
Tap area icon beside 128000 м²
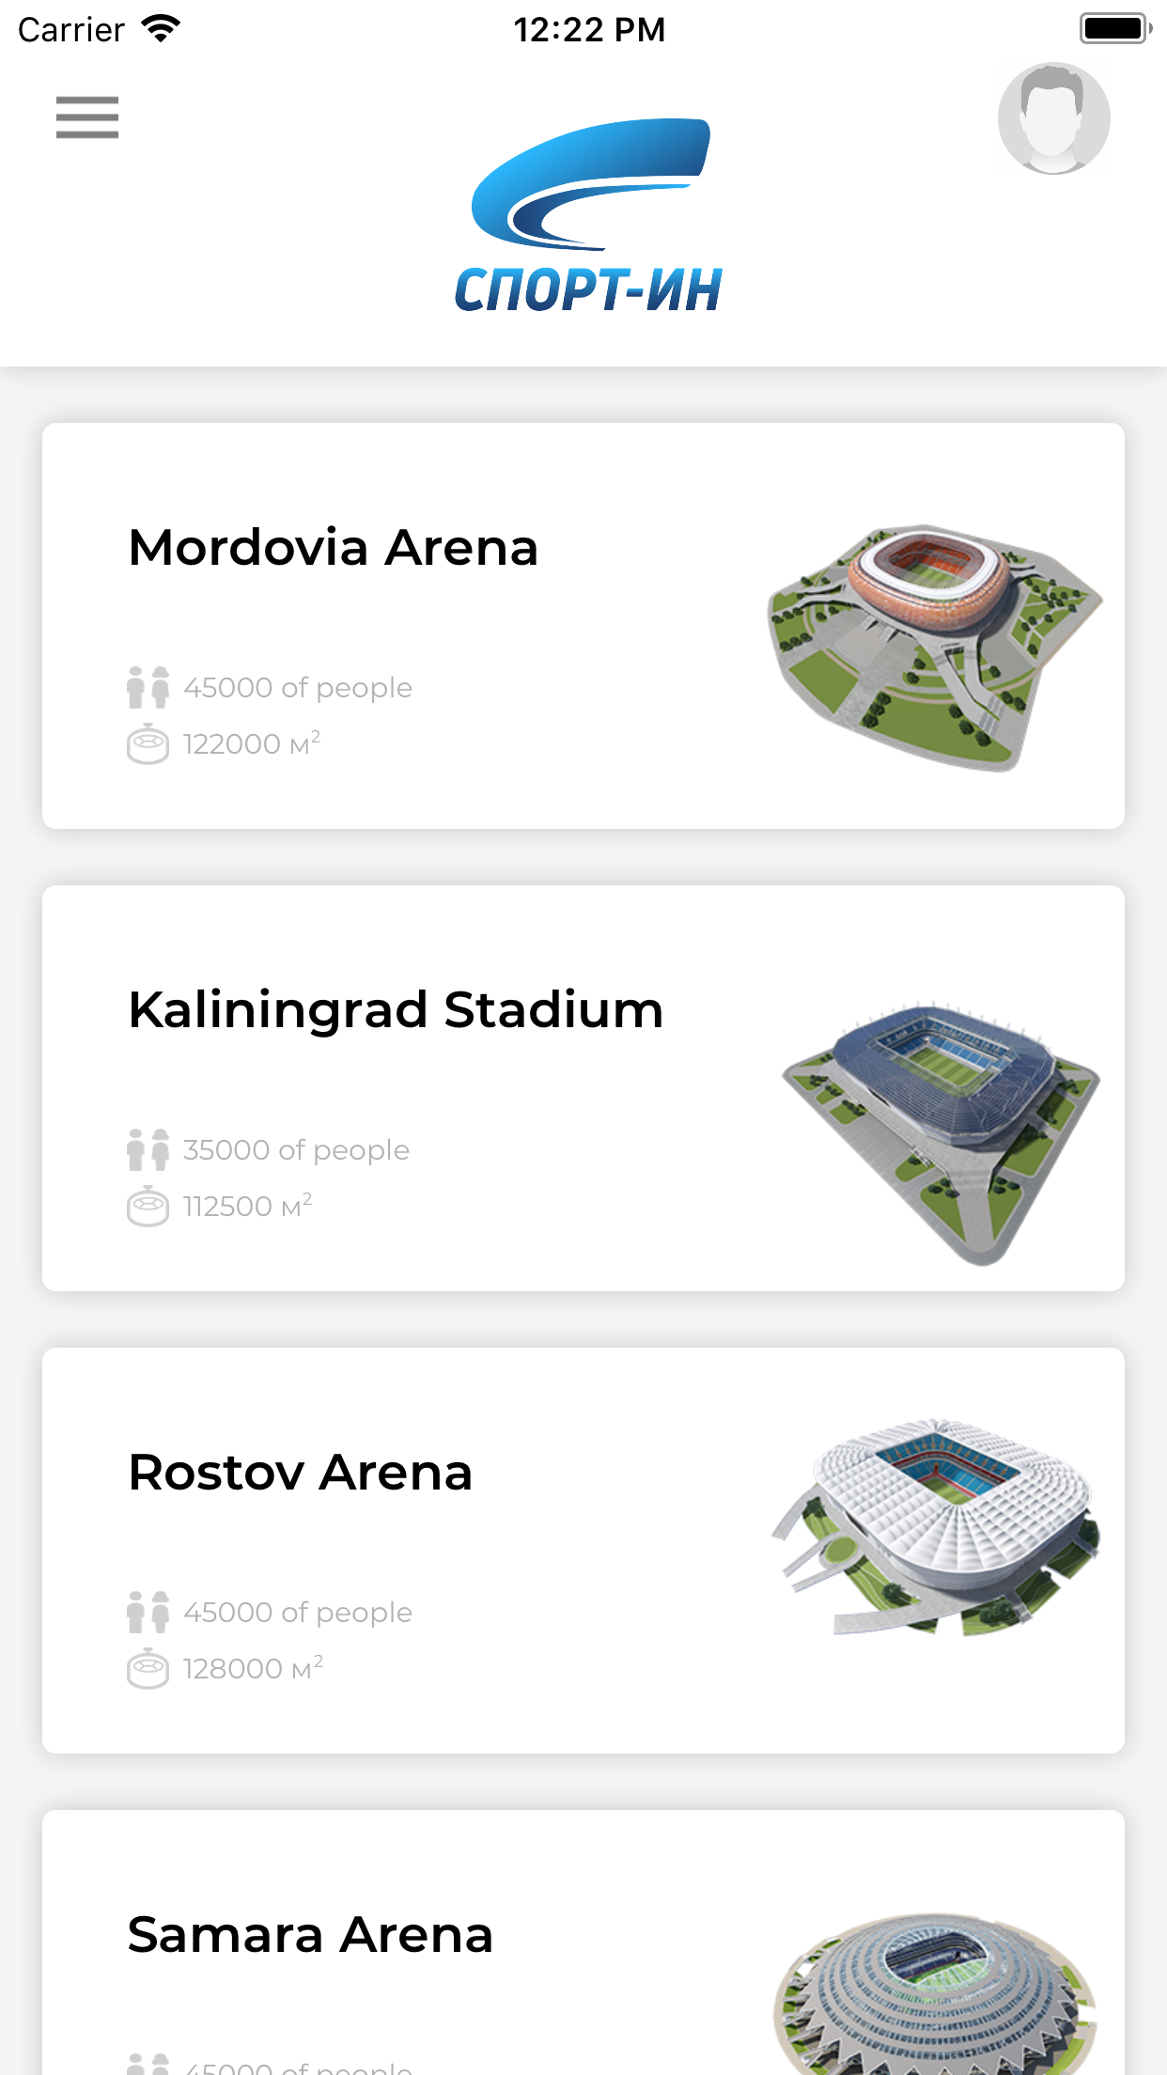point(148,1669)
